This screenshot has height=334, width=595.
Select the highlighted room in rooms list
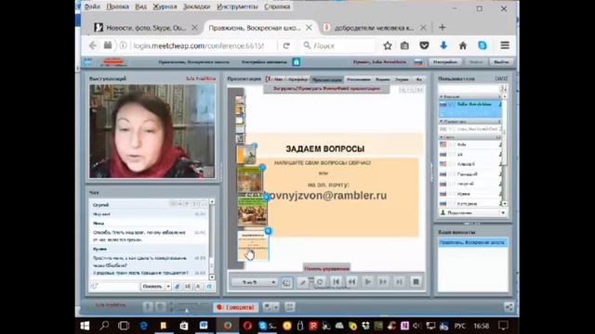(473, 242)
